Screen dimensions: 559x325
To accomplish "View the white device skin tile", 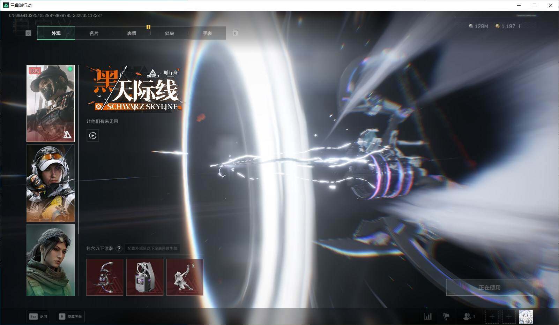I will click(145, 277).
